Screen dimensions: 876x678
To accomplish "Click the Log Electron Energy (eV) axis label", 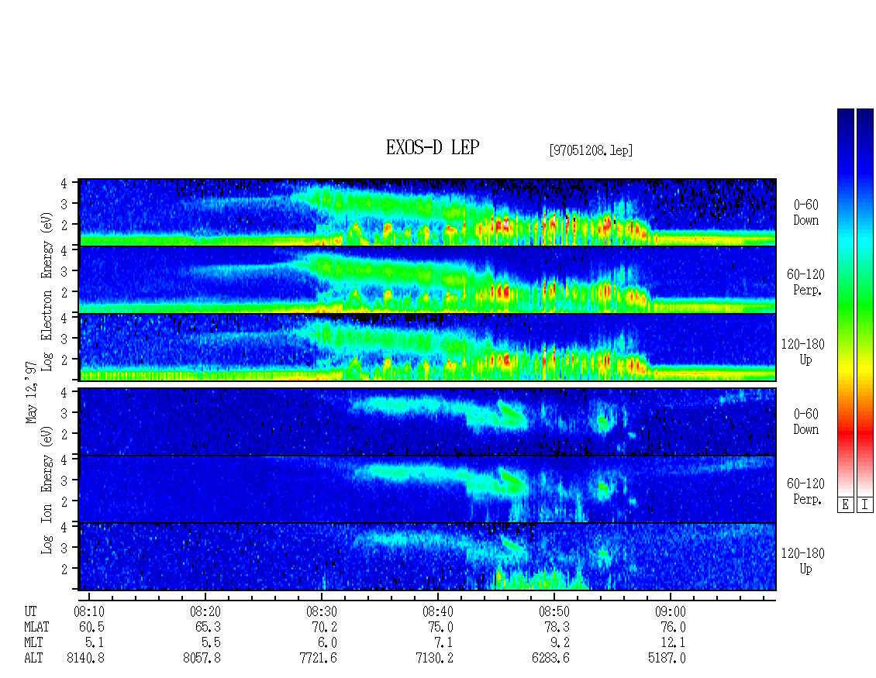I will [47, 291].
